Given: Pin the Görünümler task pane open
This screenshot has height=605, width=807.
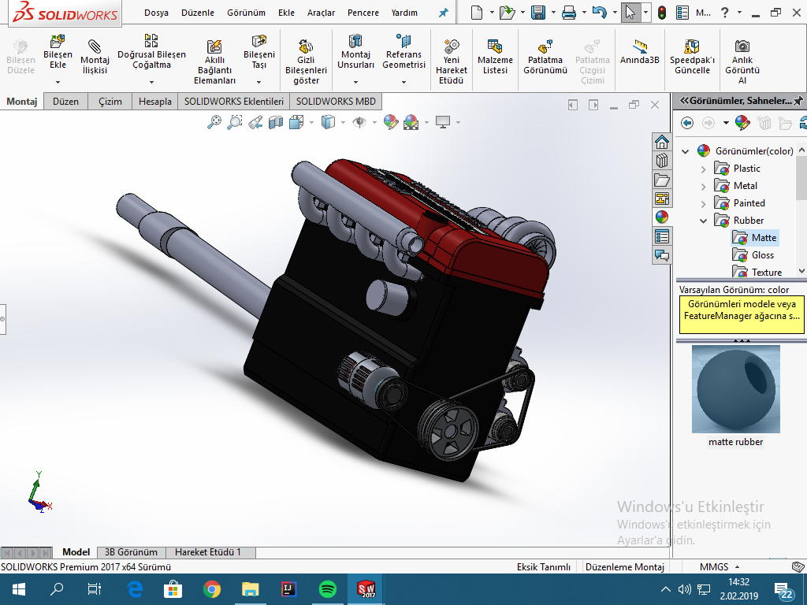Looking at the screenshot, I should pyautogui.click(x=798, y=101).
